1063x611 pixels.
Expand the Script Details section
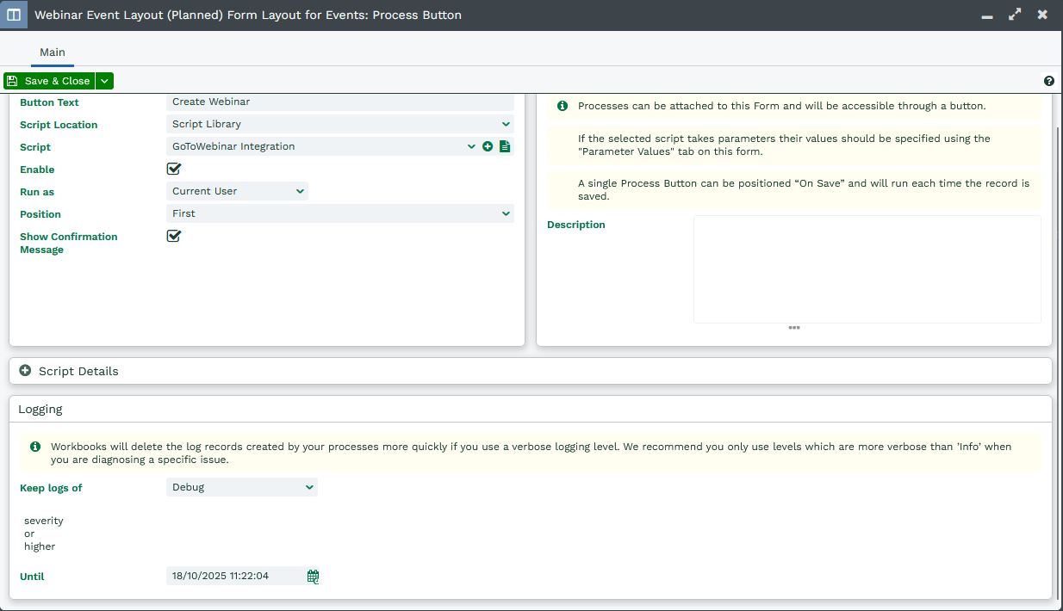[26, 371]
